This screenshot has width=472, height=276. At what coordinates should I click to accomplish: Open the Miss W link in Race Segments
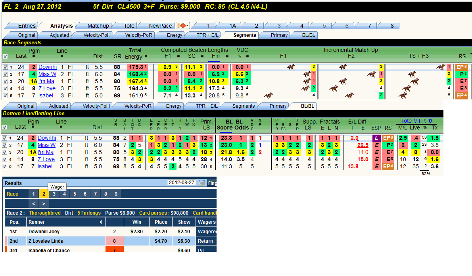click(x=47, y=74)
